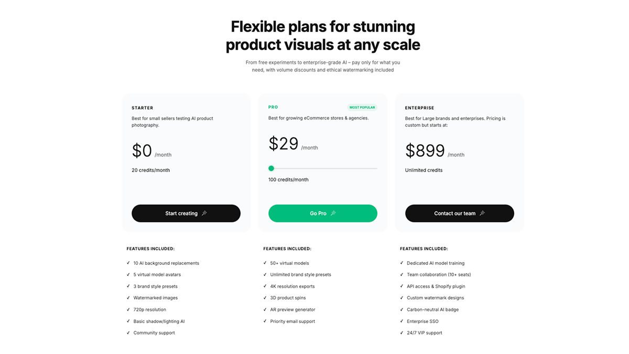Screen dimensions: 629x354
Task: Click the wand icon on Contact our team
Action: 482,213
